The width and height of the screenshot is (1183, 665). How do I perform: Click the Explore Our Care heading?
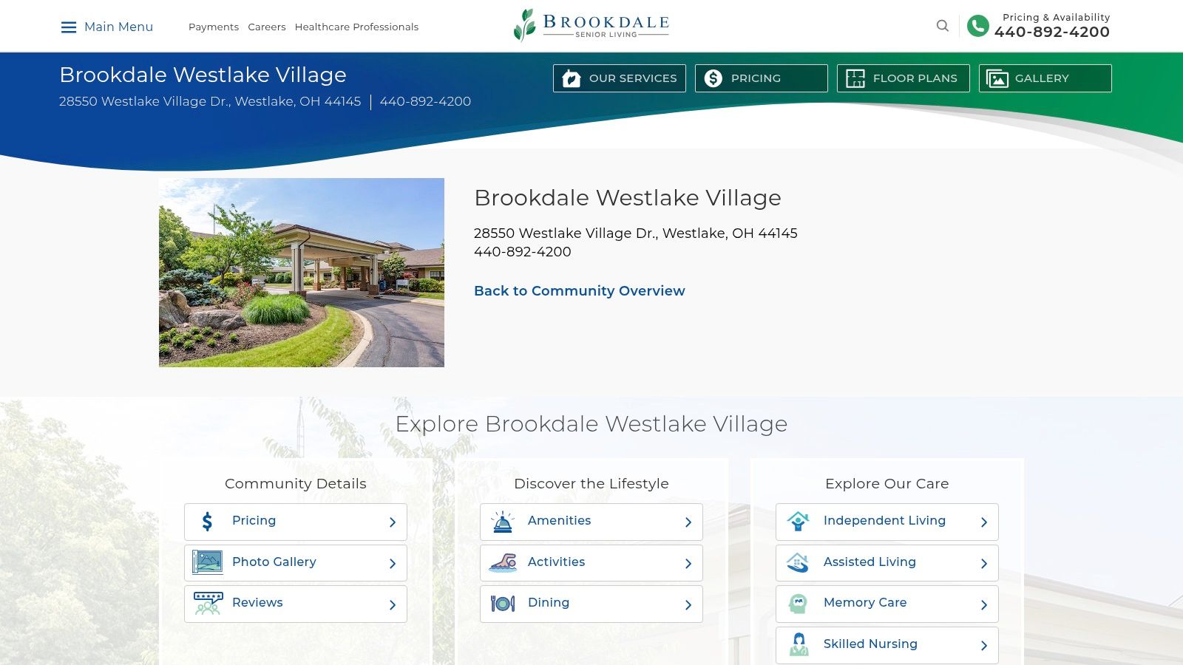pyautogui.click(x=887, y=484)
